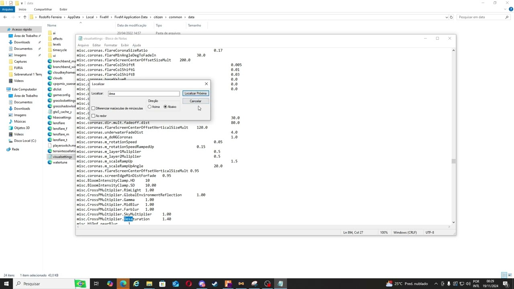The height and width of the screenshot is (289, 514).
Task: Open recent locations dropdown in Explorer
Action: (x=19, y=17)
